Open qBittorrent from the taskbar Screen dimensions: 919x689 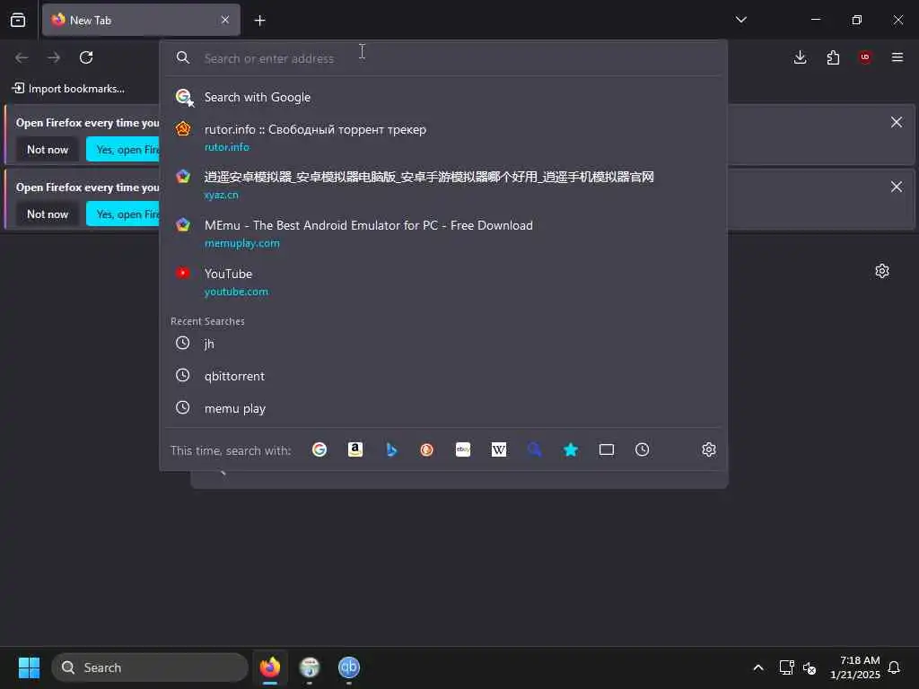tap(349, 667)
